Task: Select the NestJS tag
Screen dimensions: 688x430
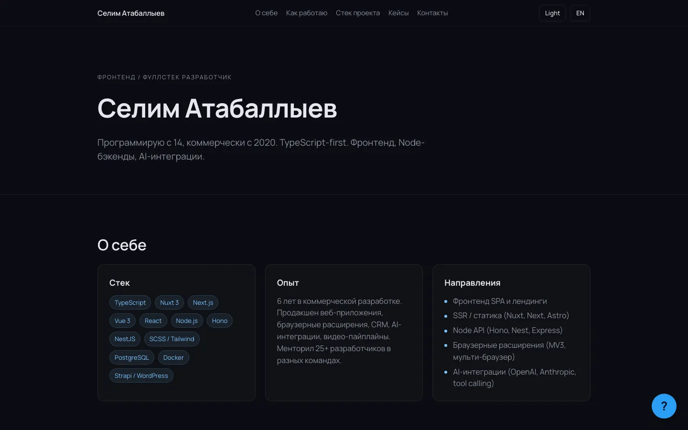Action: [x=125, y=339]
